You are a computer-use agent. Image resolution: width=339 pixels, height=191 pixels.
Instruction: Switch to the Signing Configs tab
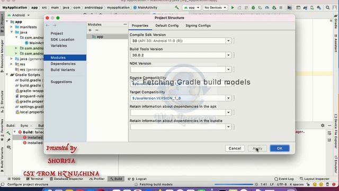(x=198, y=25)
